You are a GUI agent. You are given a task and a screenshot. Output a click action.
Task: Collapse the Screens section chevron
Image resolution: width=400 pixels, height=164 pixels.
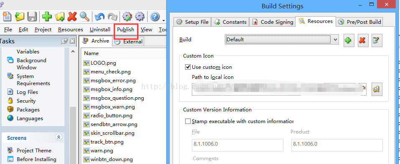59,137
